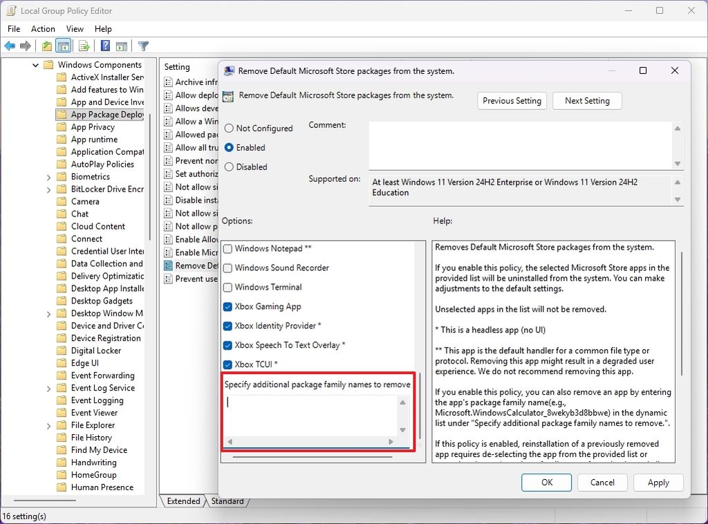The height and width of the screenshot is (524, 708).
Task: Click the Forward arrow in the toolbar
Action: pos(26,46)
